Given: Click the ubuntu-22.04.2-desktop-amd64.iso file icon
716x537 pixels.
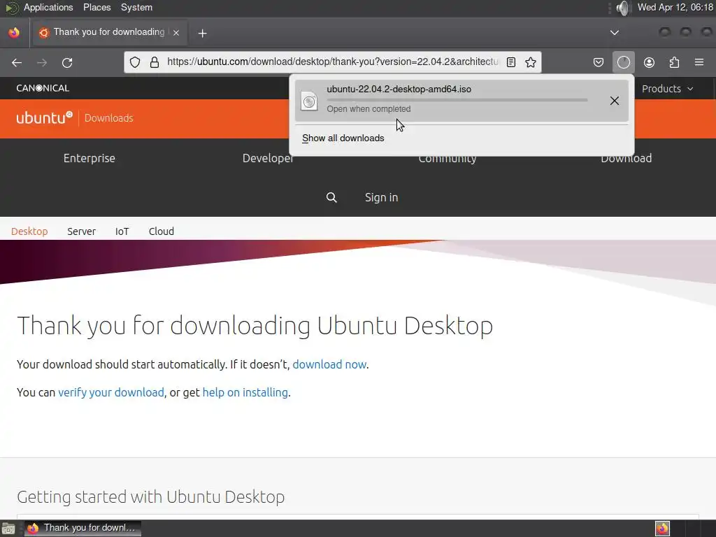Looking at the screenshot, I should [x=309, y=101].
